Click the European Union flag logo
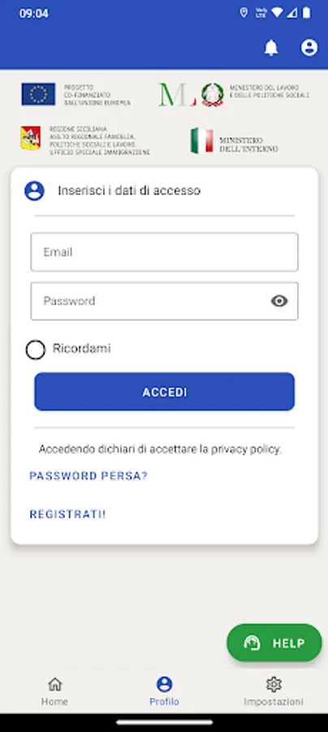 click(38, 94)
